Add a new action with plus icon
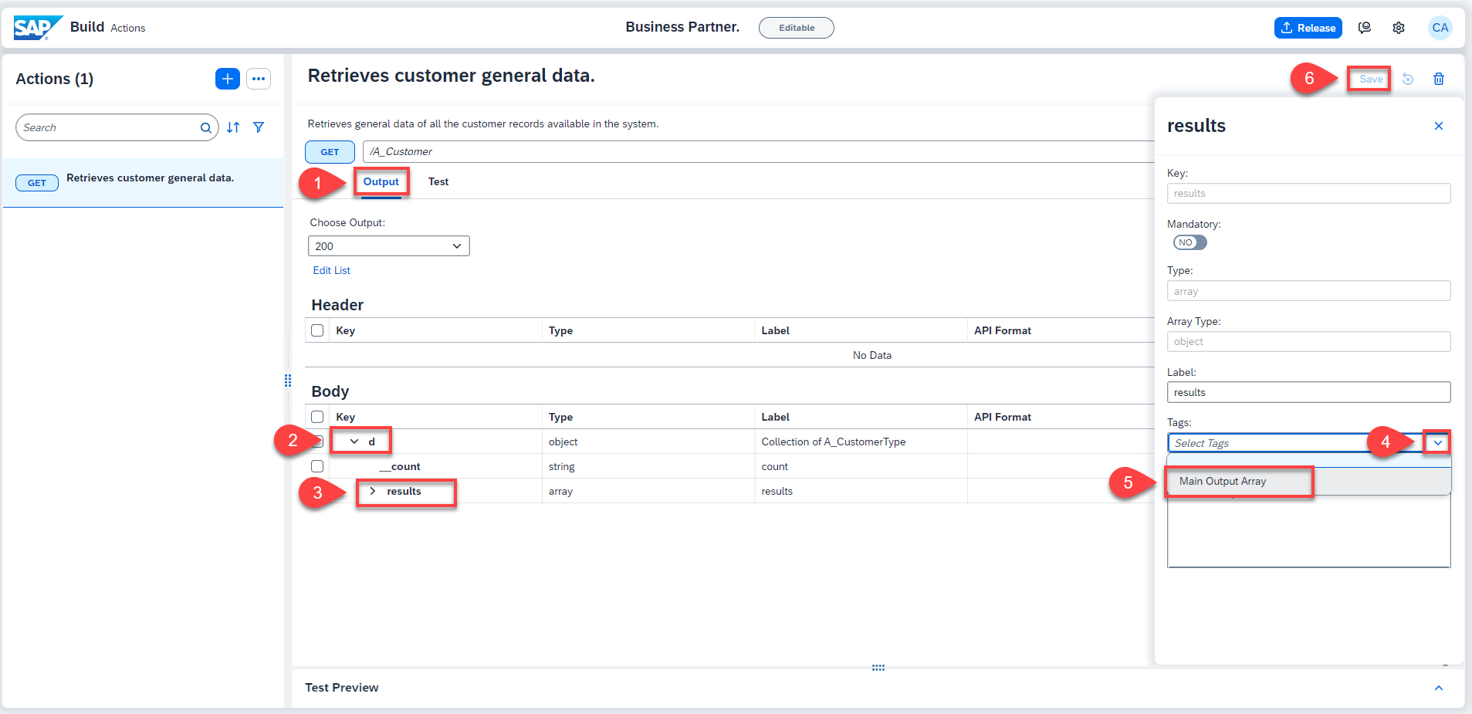The image size is (1472, 714). [x=228, y=79]
